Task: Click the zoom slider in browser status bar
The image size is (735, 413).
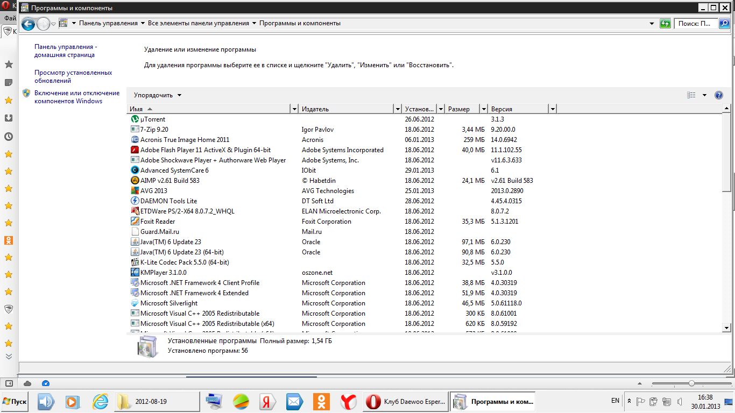Action: coord(691,383)
